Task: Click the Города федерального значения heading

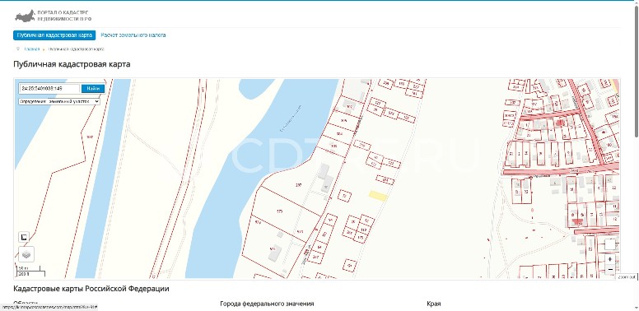Action: tap(267, 304)
